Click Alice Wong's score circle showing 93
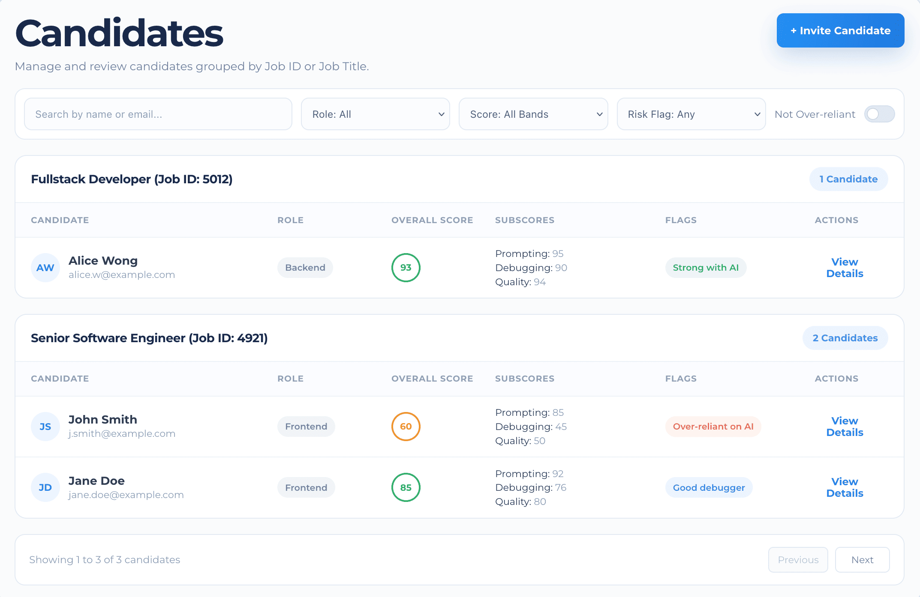Viewport: 920px width, 597px height. [x=406, y=267]
